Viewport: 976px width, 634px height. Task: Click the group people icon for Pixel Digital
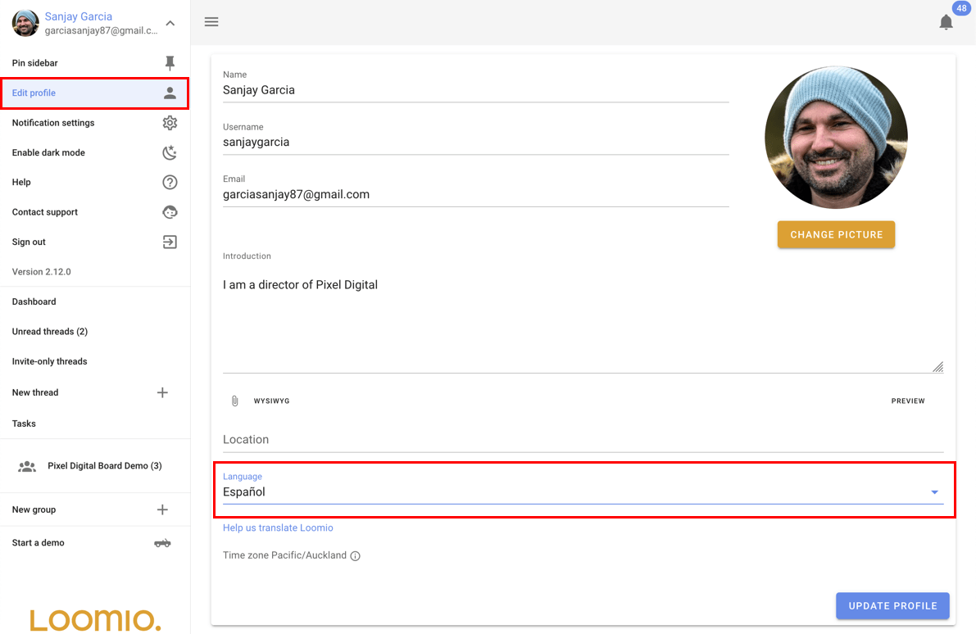tap(27, 466)
